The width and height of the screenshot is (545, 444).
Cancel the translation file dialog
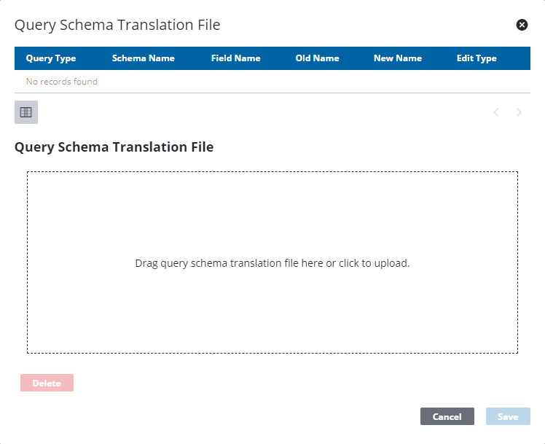tap(447, 416)
